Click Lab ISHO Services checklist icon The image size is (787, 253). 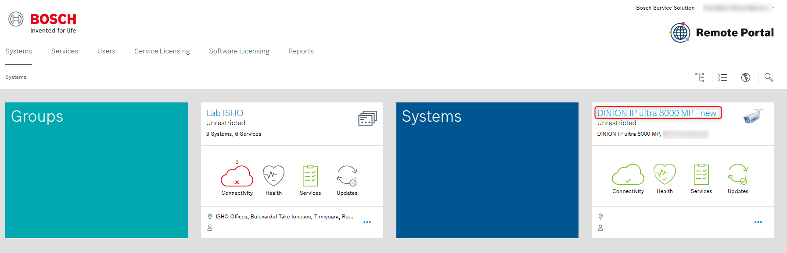click(x=310, y=176)
